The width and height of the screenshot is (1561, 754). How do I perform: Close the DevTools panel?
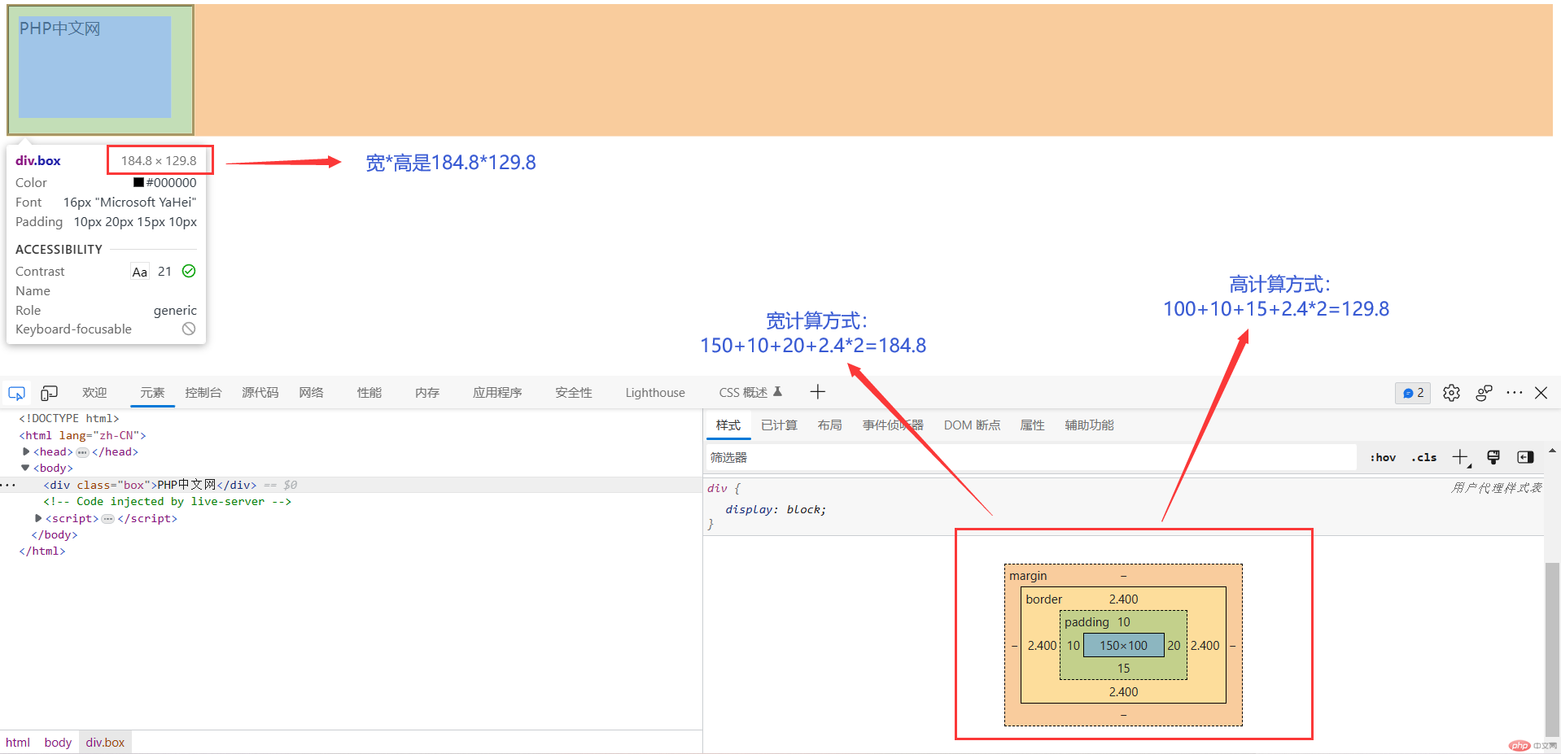tap(1541, 393)
